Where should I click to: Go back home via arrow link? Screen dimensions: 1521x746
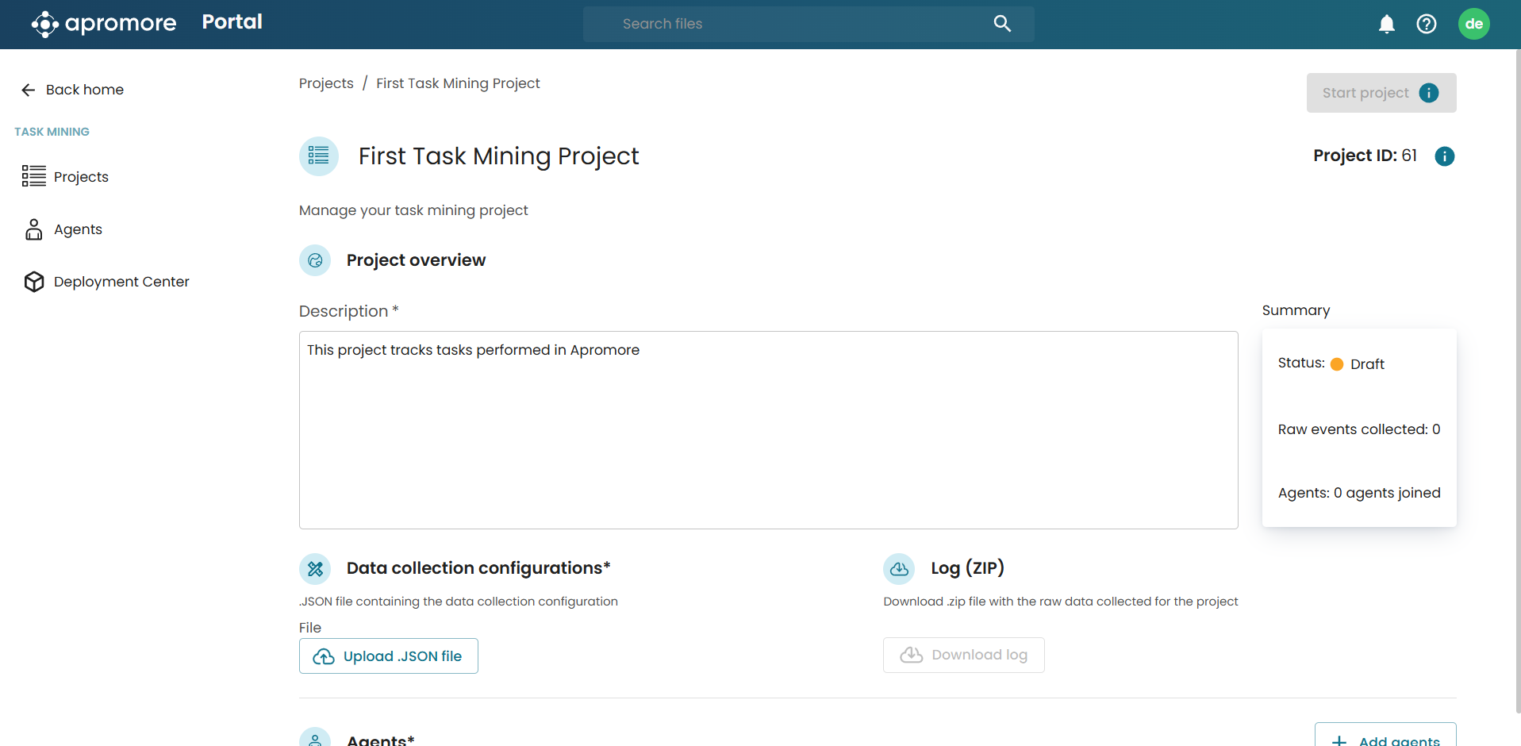click(73, 90)
